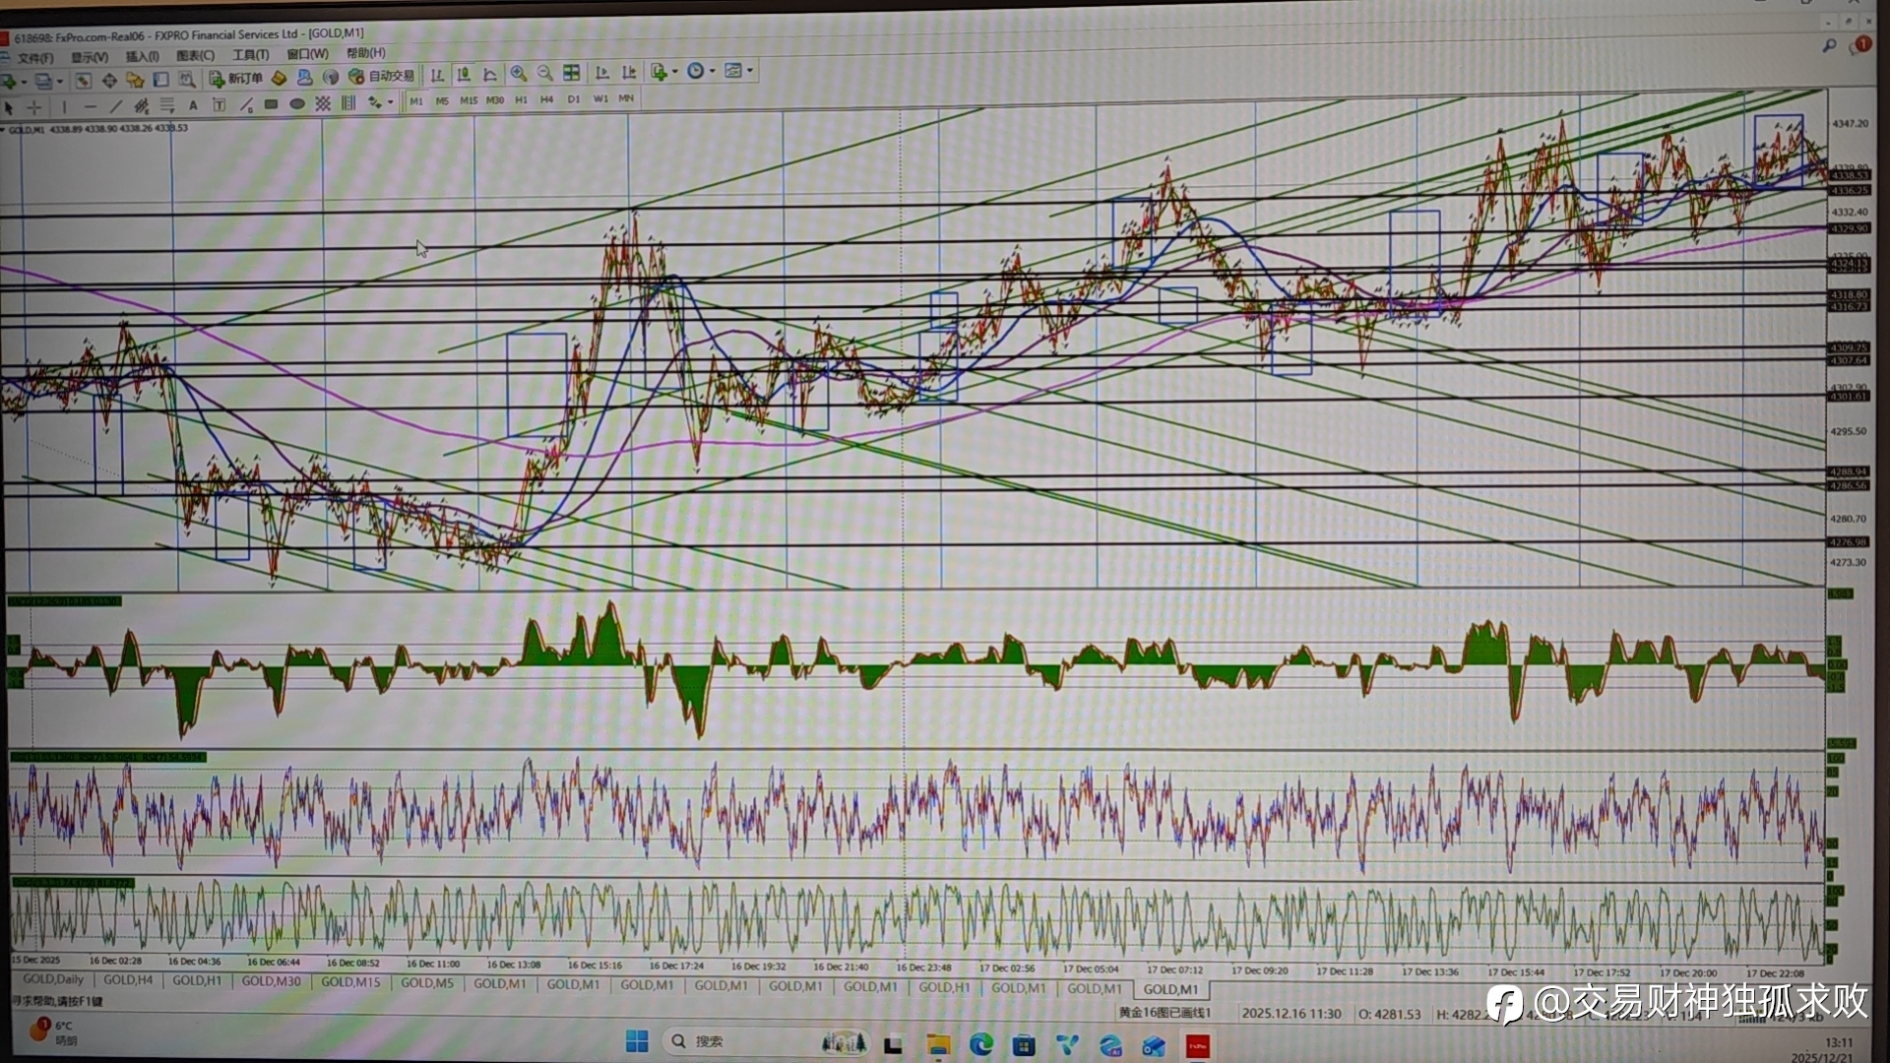Expand the templates dropdown arrow
This screenshot has width=1890, height=1063.
[x=750, y=71]
